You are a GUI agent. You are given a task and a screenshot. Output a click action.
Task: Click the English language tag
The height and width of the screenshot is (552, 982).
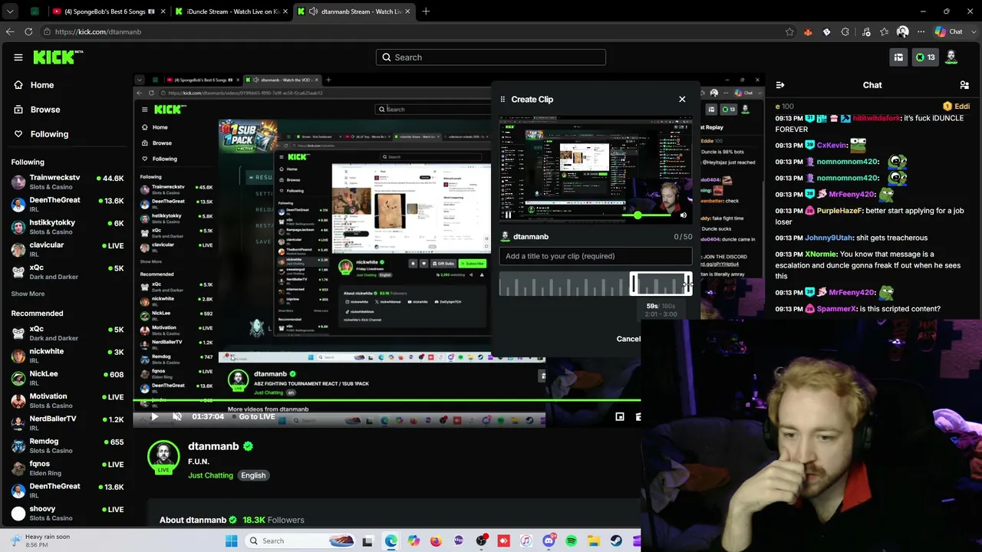point(253,475)
